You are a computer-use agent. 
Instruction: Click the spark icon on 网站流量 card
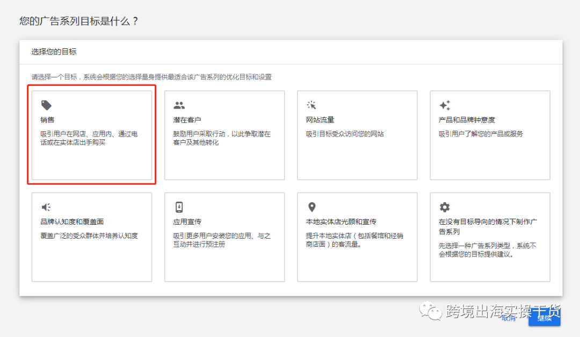pyautogui.click(x=312, y=104)
